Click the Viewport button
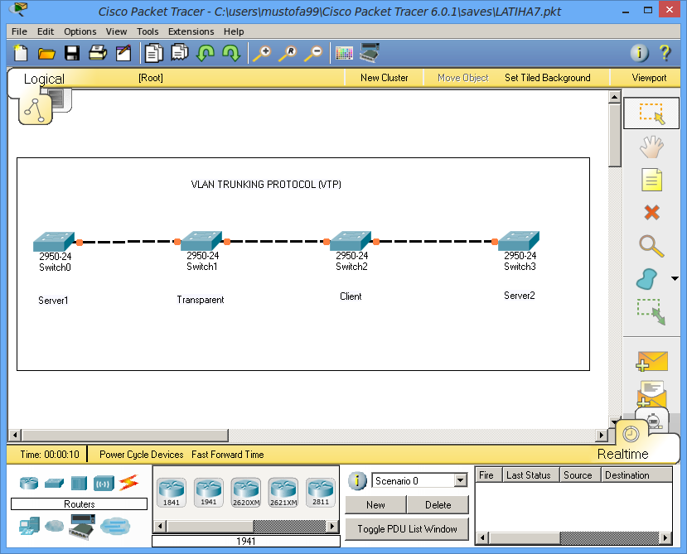This screenshot has width=687, height=554. 649,78
